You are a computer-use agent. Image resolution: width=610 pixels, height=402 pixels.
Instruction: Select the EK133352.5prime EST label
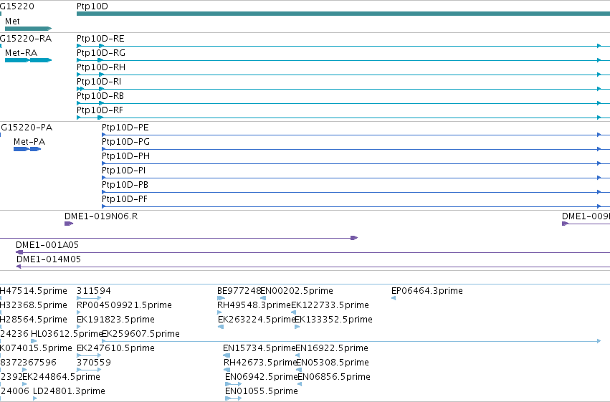(x=333, y=320)
